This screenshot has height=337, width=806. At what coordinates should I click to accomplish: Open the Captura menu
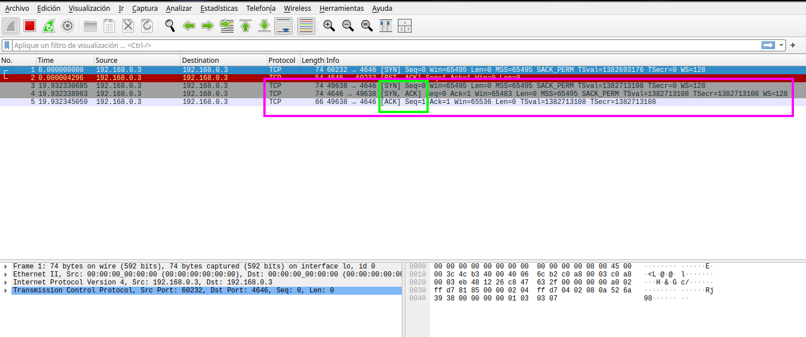[x=145, y=8]
